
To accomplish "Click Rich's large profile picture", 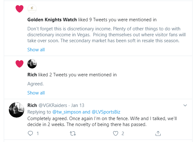I will pos(17,110).
